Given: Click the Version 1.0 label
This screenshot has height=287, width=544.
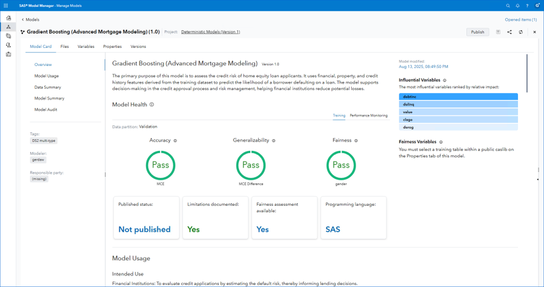Looking at the screenshot, I should 270,64.
